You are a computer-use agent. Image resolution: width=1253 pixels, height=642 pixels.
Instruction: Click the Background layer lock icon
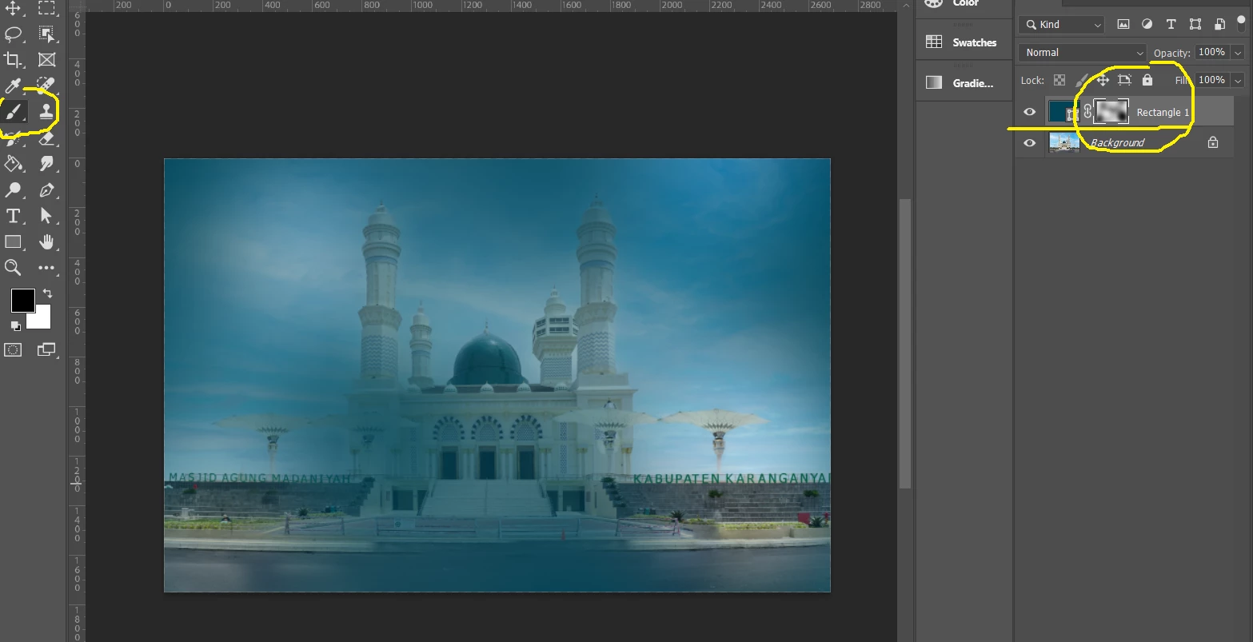pyautogui.click(x=1213, y=142)
